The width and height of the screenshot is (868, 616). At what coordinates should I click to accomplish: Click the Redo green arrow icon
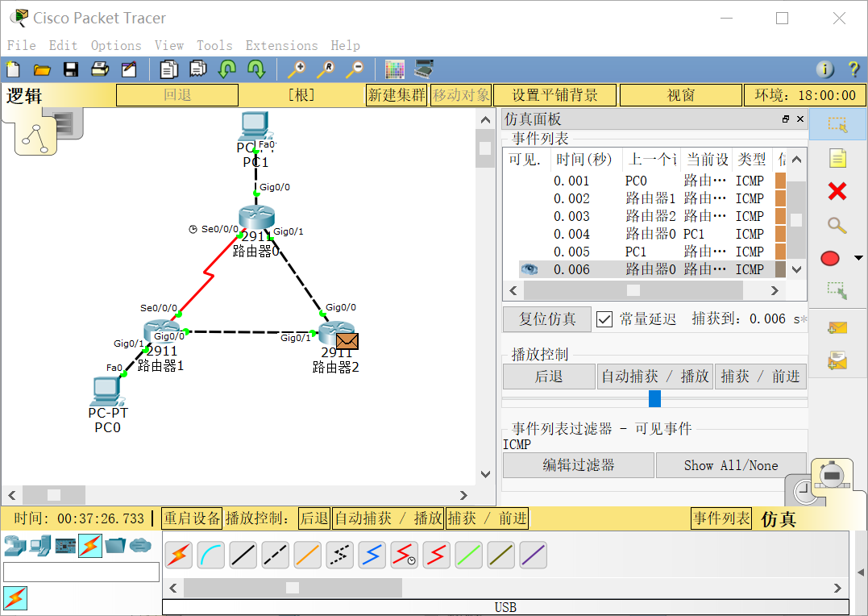tap(256, 70)
